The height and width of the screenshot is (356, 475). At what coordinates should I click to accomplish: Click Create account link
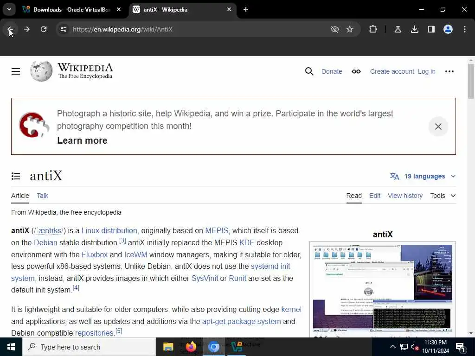(x=392, y=71)
